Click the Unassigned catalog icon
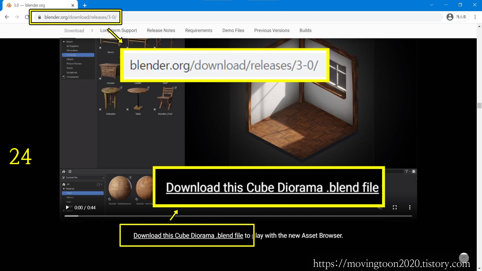The height and width of the screenshot is (271, 482). click(x=64, y=77)
